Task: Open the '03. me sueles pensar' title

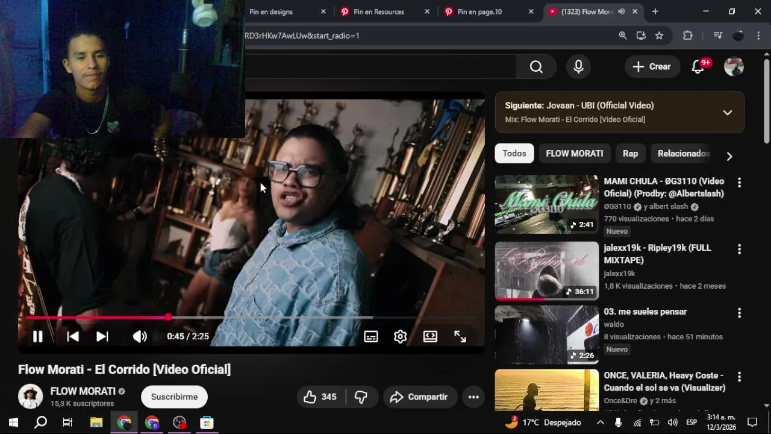Action: pos(645,312)
